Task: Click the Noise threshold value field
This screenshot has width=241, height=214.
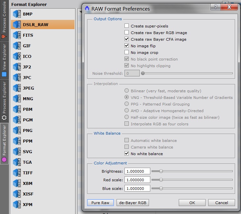Action: pos(132,73)
